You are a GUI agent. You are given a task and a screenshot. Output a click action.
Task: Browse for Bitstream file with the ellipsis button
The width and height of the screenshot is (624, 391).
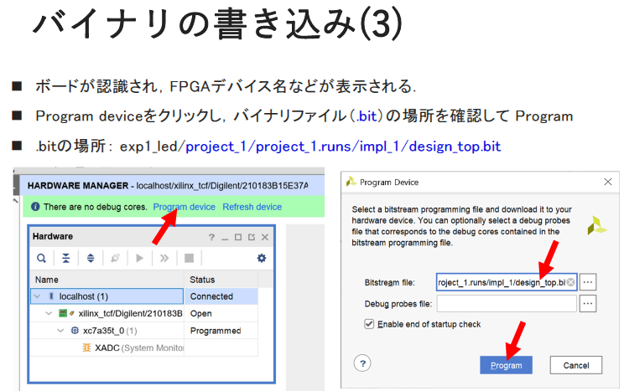coord(588,282)
